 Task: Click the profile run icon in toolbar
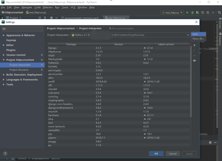pos(203,13)
